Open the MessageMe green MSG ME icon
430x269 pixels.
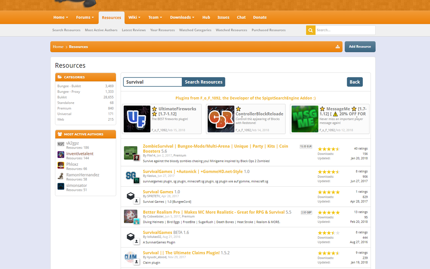pos(305,119)
